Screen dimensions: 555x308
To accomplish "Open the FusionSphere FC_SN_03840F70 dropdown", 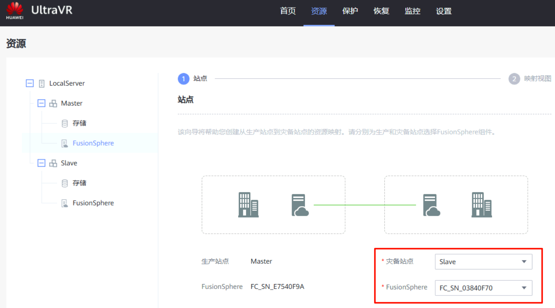I will point(483,288).
